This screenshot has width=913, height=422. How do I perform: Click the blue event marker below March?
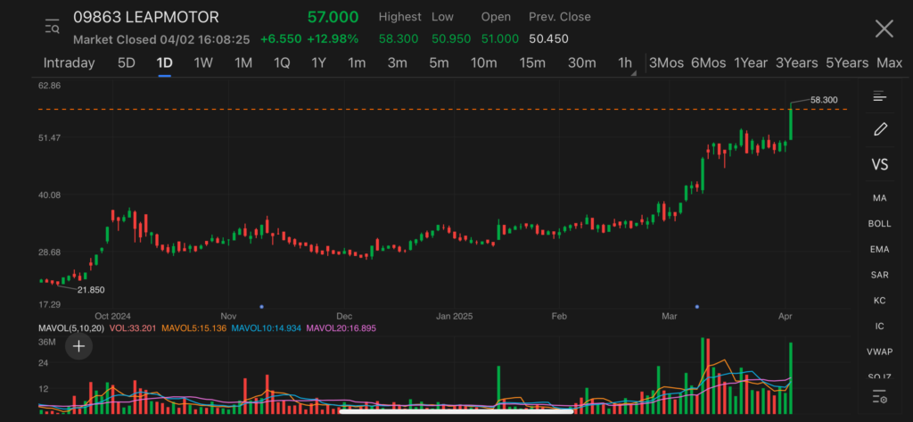[x=697, y=307]
